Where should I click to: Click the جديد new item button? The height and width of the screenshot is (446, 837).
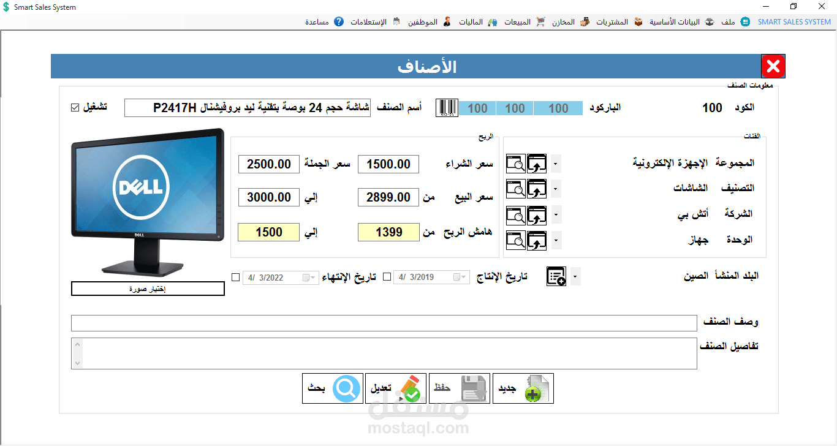[523, 388]
